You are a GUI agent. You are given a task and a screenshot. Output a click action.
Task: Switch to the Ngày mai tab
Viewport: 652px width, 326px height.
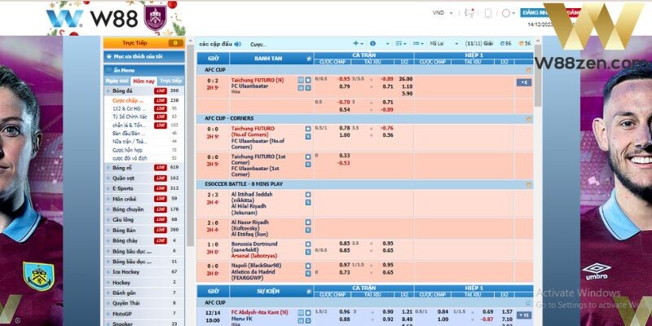pos(117,81)
